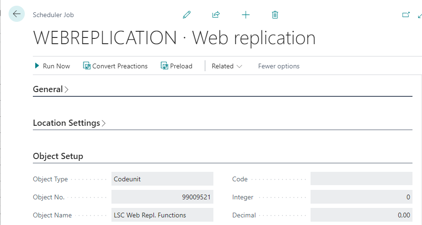
Task: Click the Code input field
Action: (x=361, y=179)
